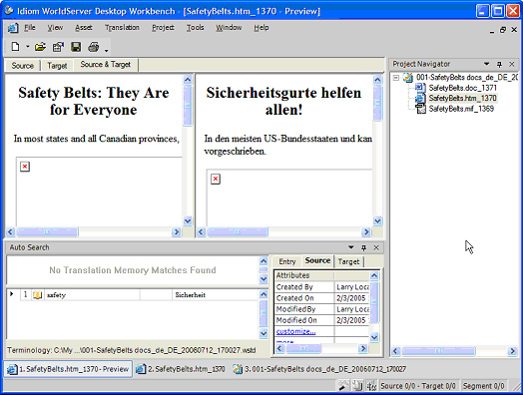Click the Project Navigator horizontal scrollbar thumb
Image resolution: width=523 pixels, height=395 pixels.
pos(438,351)
